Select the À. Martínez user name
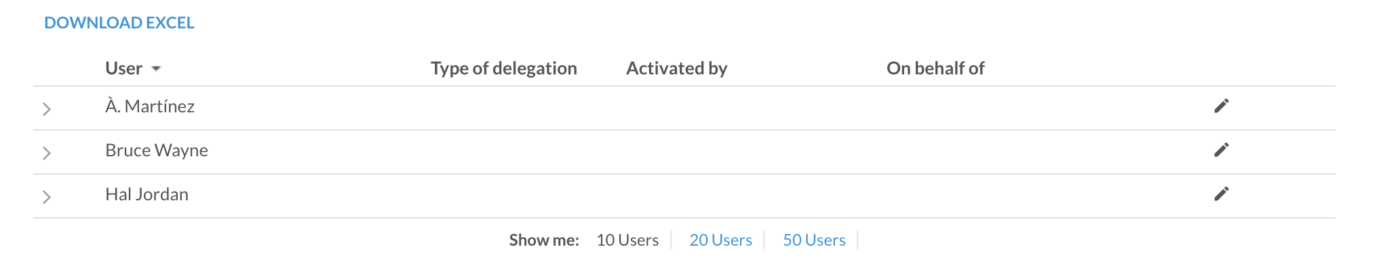The height and width of the screenshot is (268, 1396). click(x=150, y=106)
